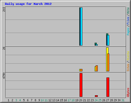Click the orange Sites bar for day 20

pos(81,70)
